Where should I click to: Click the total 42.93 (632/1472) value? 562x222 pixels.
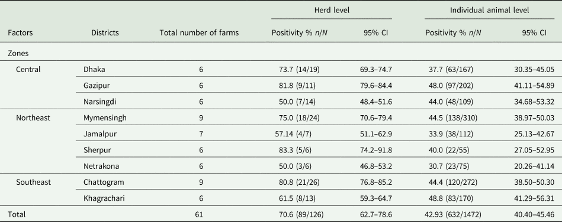coord(453,214)
